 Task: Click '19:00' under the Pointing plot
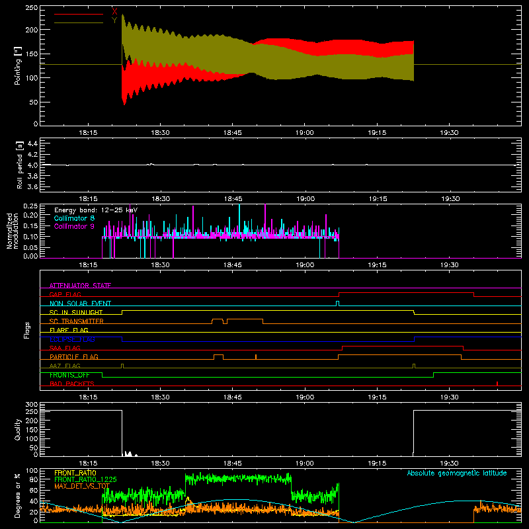point(305,133)
